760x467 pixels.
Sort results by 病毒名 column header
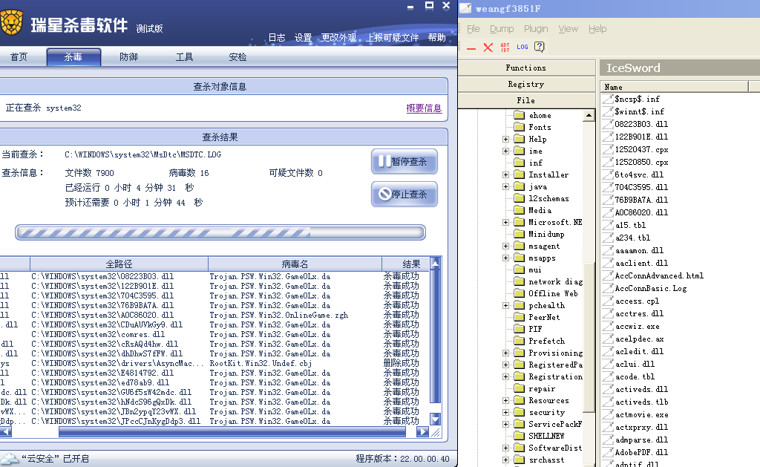pos(295,264)
